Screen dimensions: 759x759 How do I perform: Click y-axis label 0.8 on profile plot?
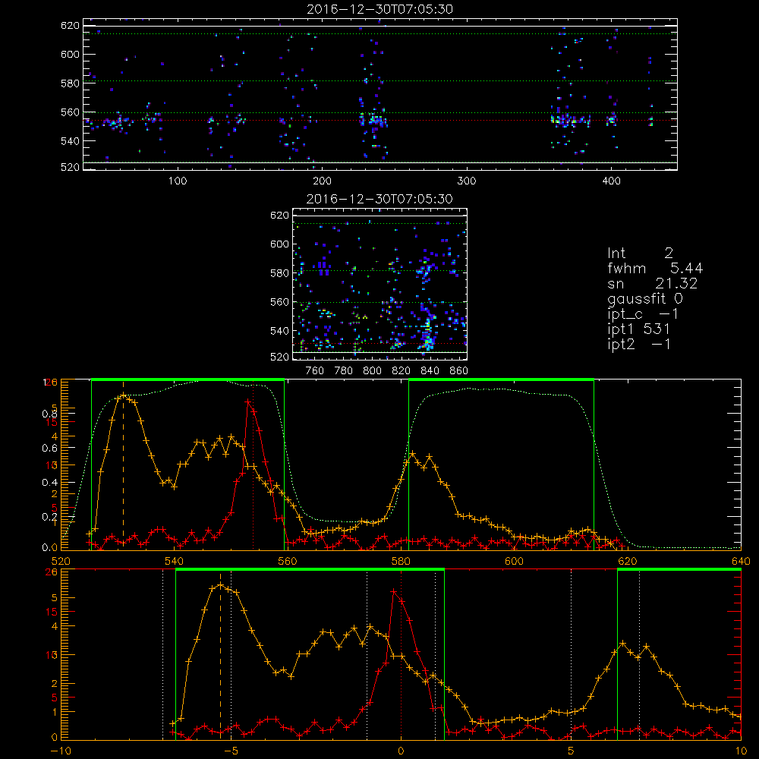49,414
